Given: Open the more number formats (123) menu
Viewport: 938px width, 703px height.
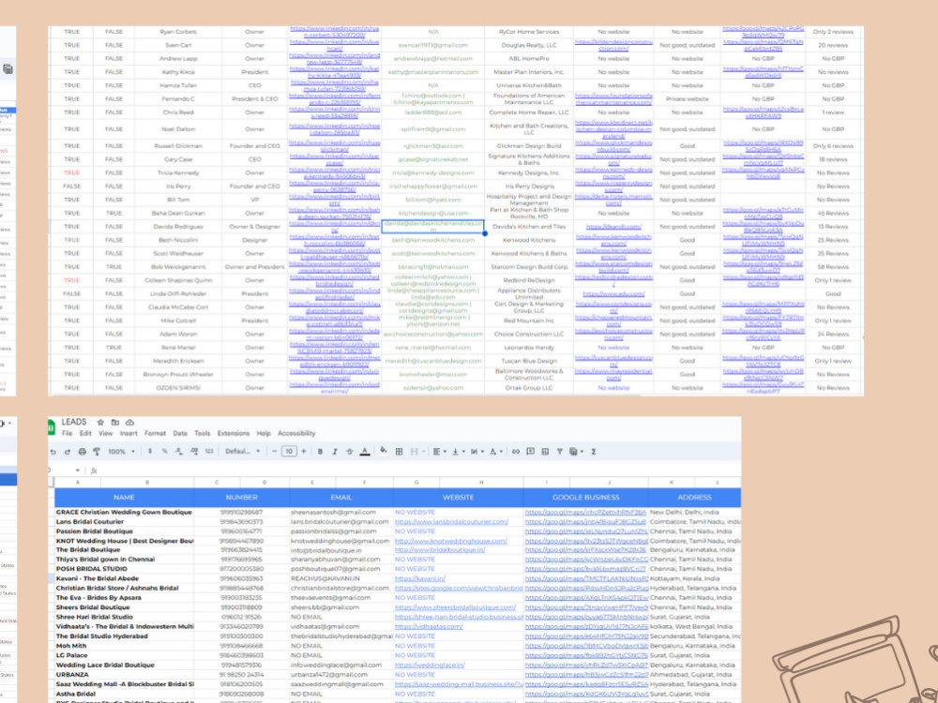Looking at the screenshot, I should (x=209, y=452).
